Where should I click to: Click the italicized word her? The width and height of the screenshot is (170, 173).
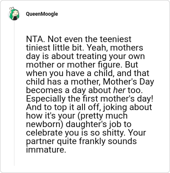pyautogui.click(x=119, y=90)
